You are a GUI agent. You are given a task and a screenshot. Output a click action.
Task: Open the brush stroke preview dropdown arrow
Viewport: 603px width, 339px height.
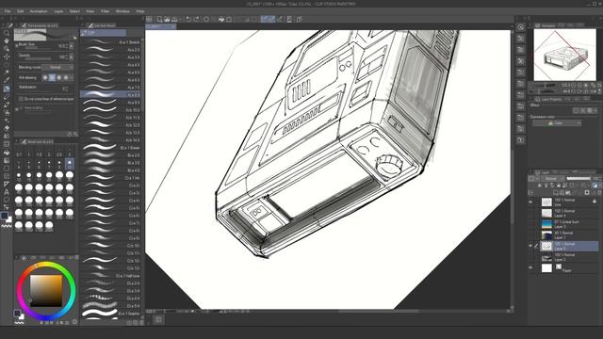click(x=74, y=38)
